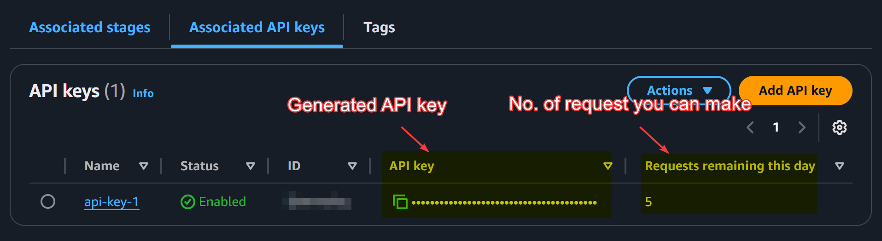
Task: Sort by Status column arrow
Action: (251, 166)
